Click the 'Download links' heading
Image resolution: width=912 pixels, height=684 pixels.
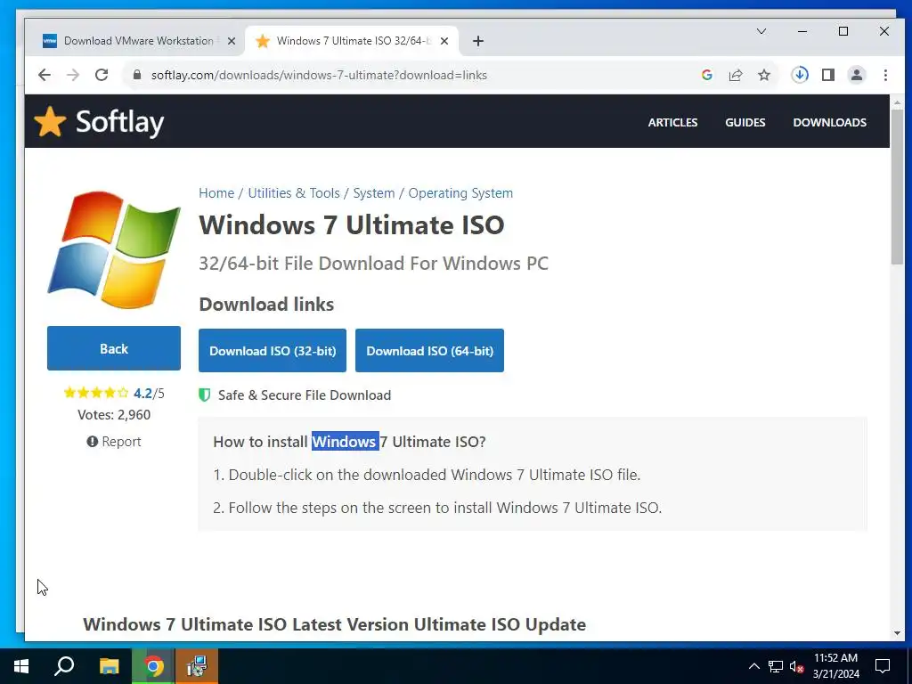click(266, 305)
